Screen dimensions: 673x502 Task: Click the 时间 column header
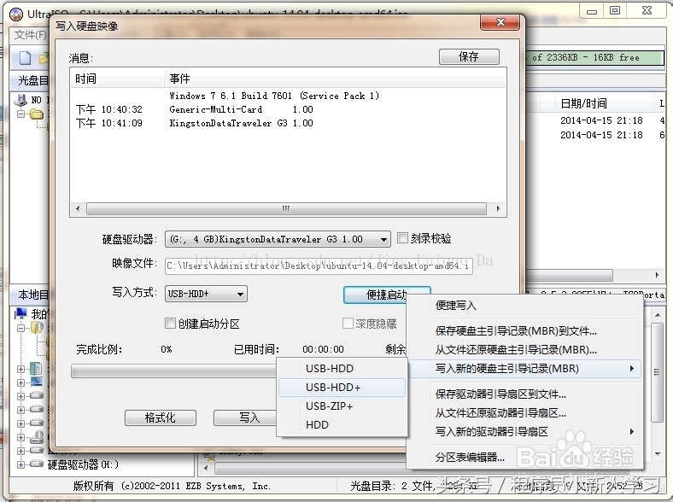117,79
